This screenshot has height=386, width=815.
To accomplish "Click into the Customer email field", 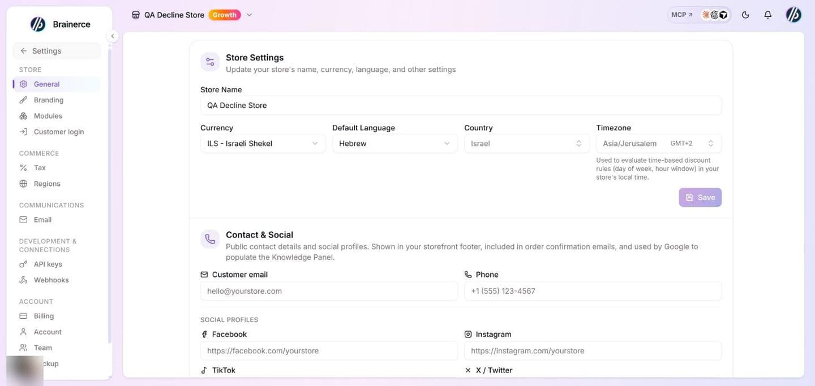I will 329,291.
